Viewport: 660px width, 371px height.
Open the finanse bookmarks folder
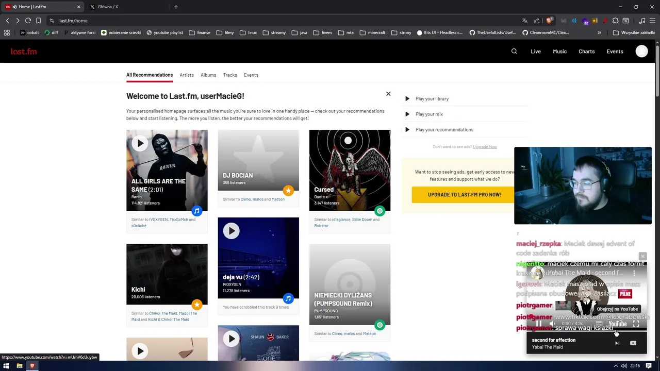[x=200, y=32]
